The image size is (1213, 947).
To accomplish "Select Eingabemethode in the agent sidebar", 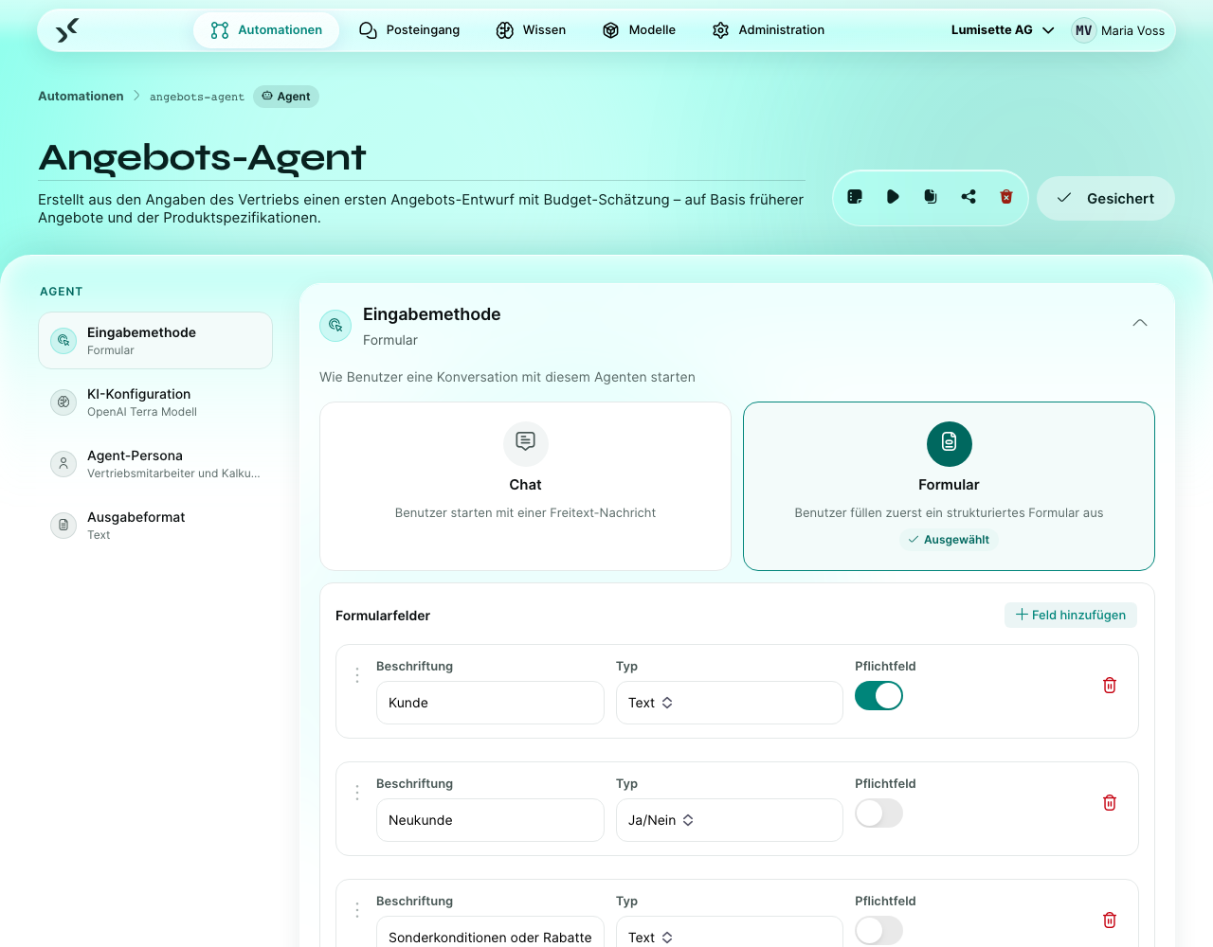I will coord(155,340).
